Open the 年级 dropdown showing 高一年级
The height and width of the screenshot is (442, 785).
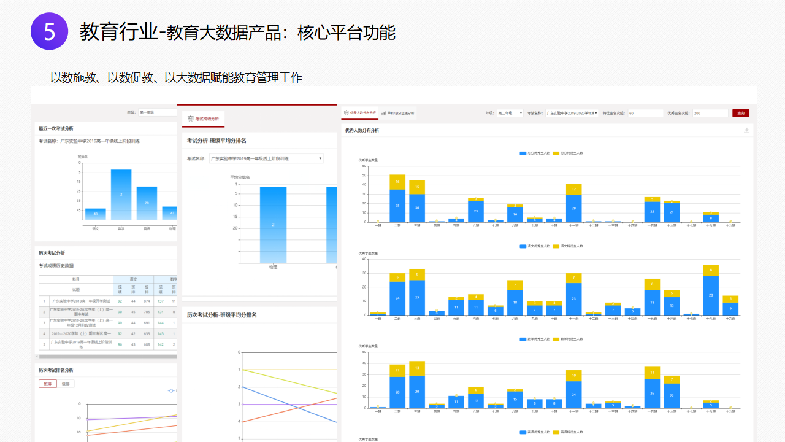tap(157, 112)
